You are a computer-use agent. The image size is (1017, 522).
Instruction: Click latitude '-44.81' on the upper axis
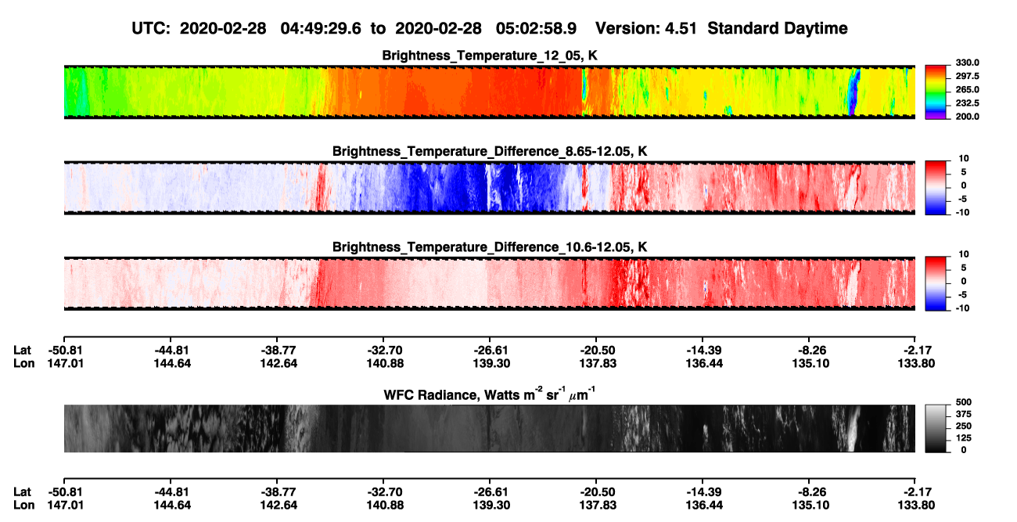(x=170, y=351)
